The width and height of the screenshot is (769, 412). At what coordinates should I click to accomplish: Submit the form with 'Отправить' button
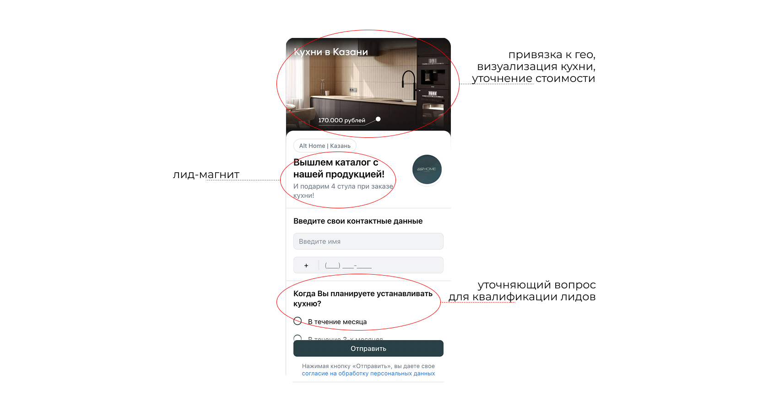[x=368, y=348]
